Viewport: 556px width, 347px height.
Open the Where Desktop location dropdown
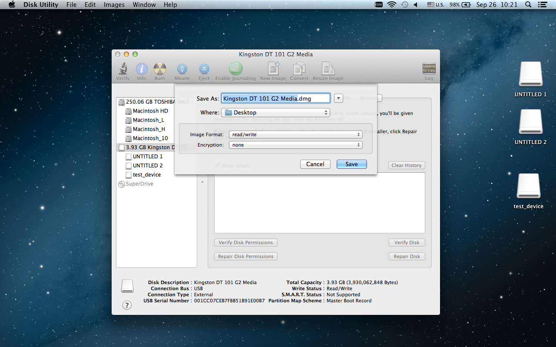[276, 113]
